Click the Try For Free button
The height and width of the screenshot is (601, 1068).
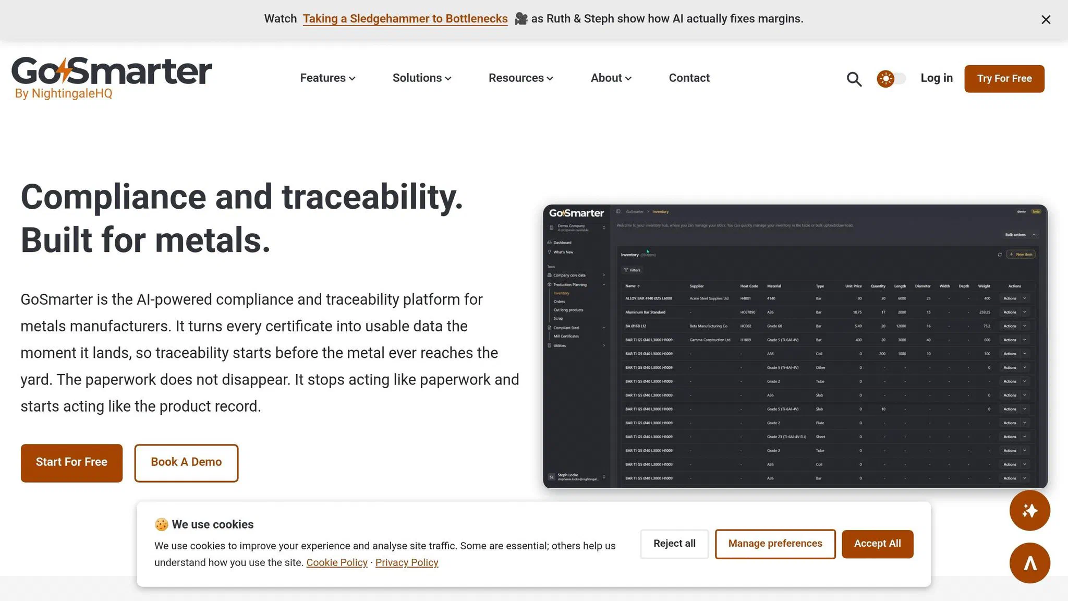(1004, 79)
